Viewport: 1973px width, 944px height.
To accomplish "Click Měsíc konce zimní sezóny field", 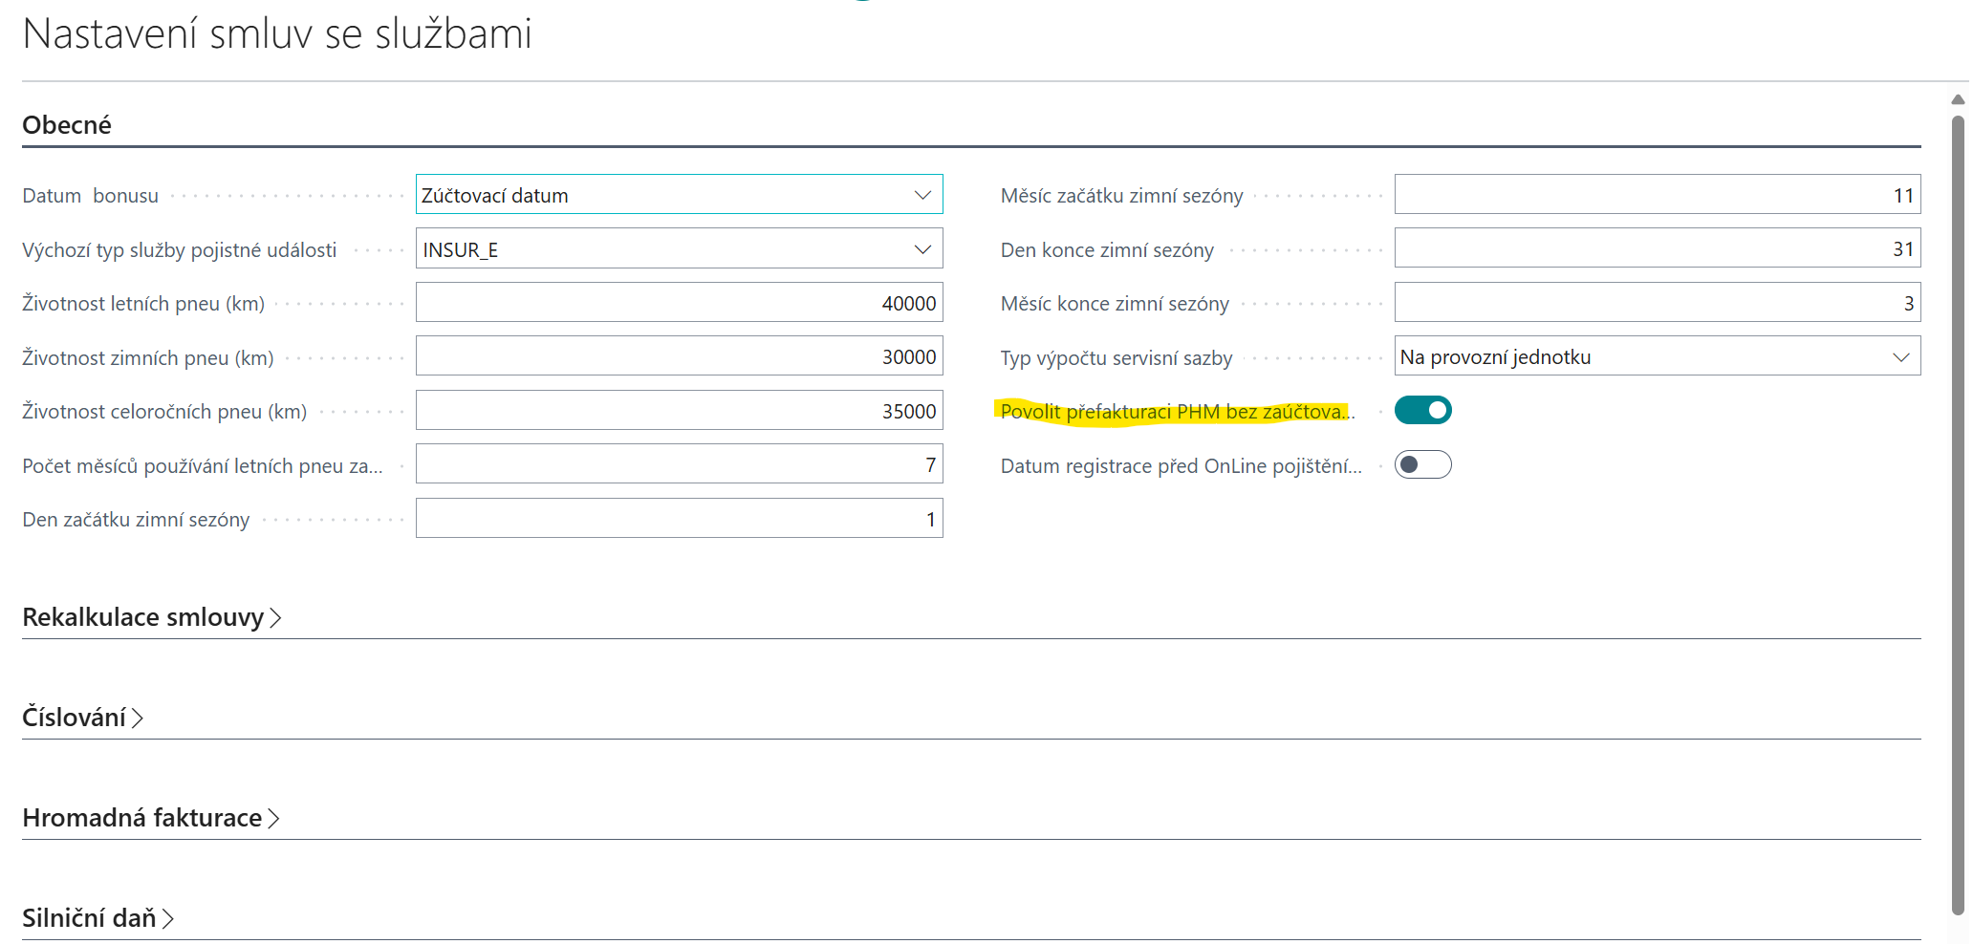I will (1657, 303).
